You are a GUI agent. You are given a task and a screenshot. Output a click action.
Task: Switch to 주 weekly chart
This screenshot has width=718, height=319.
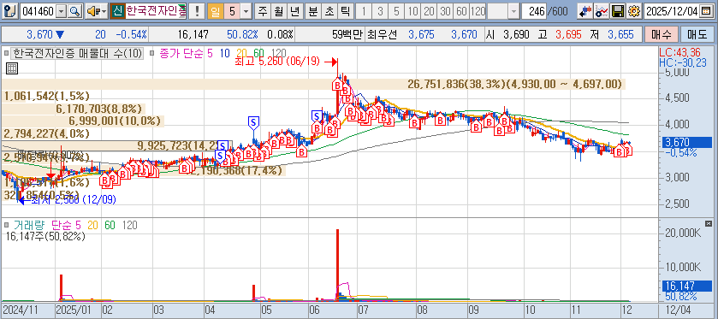point(263,11)
